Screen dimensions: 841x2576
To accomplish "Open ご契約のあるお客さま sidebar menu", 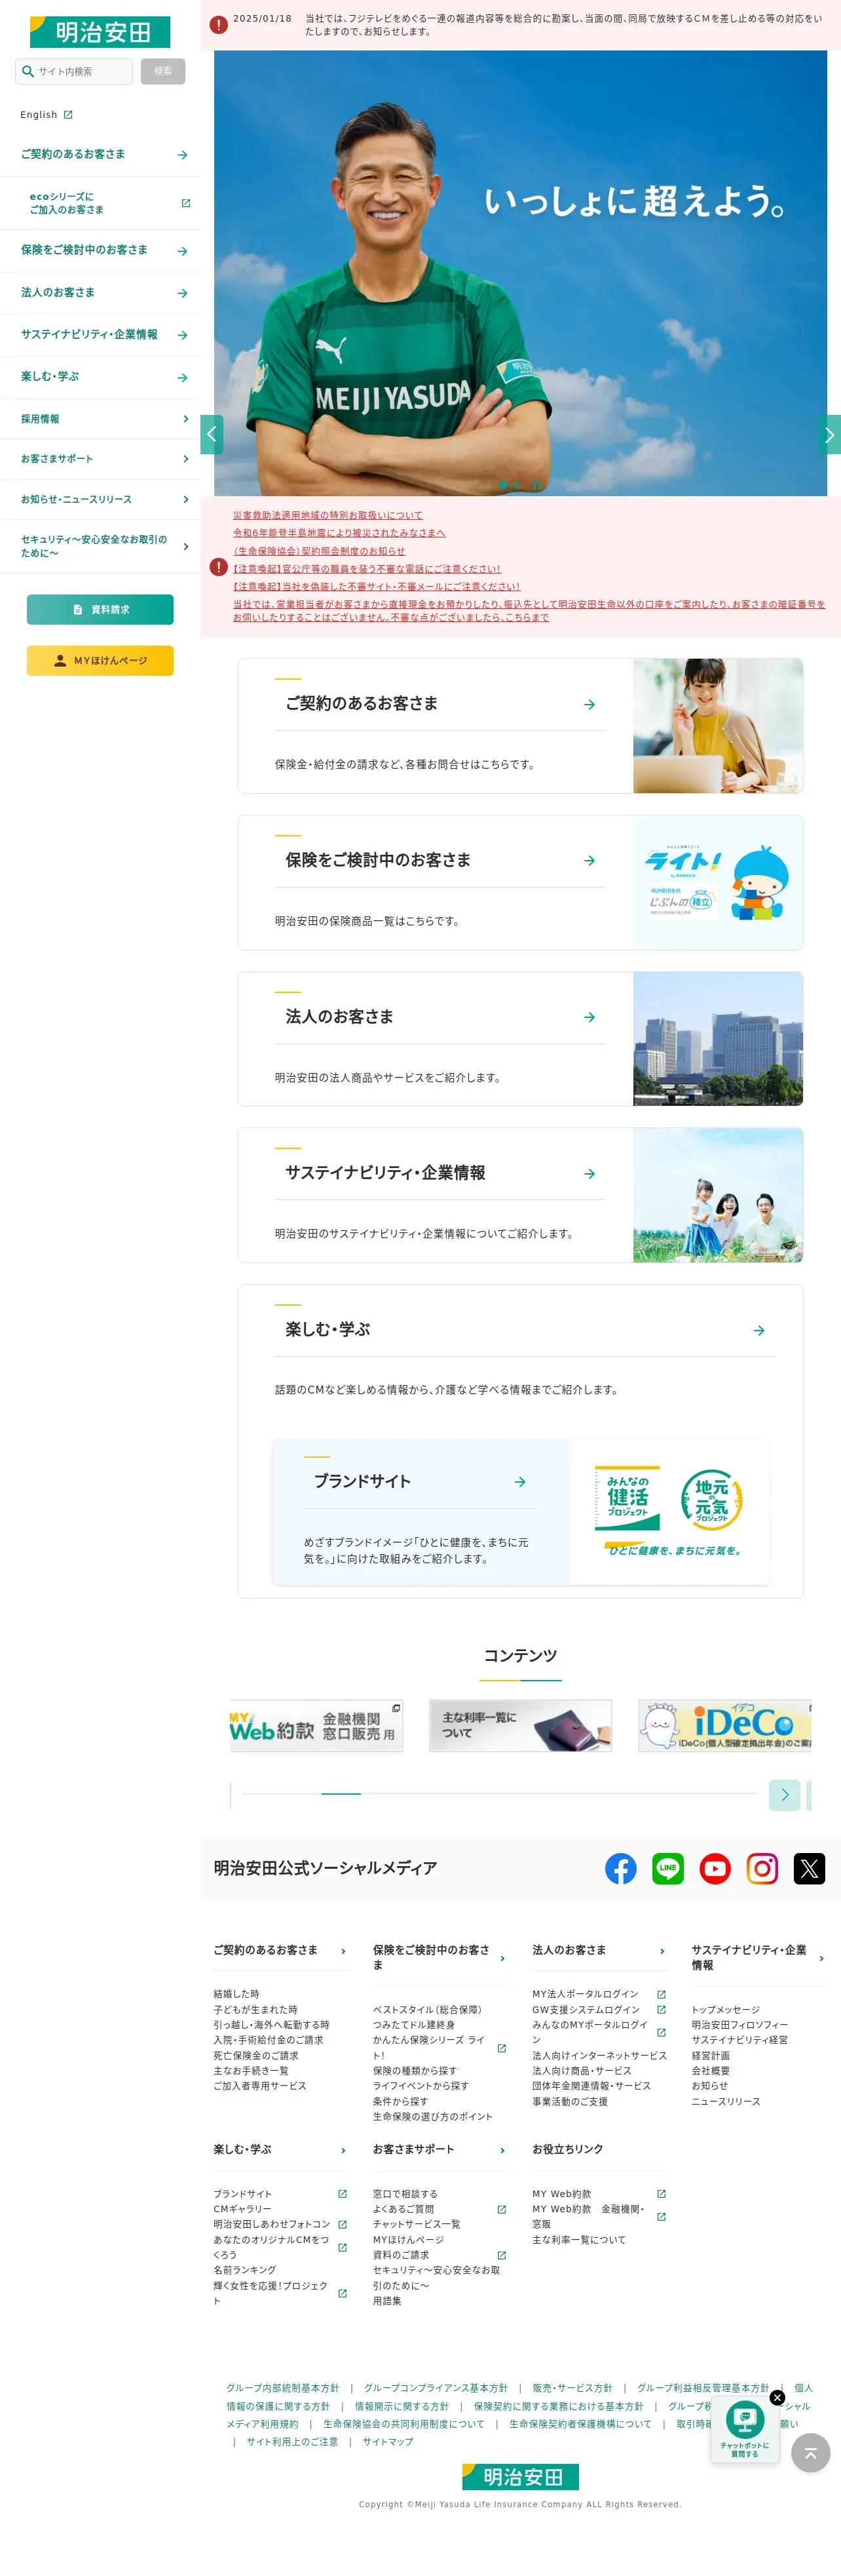I will (100, 154).
